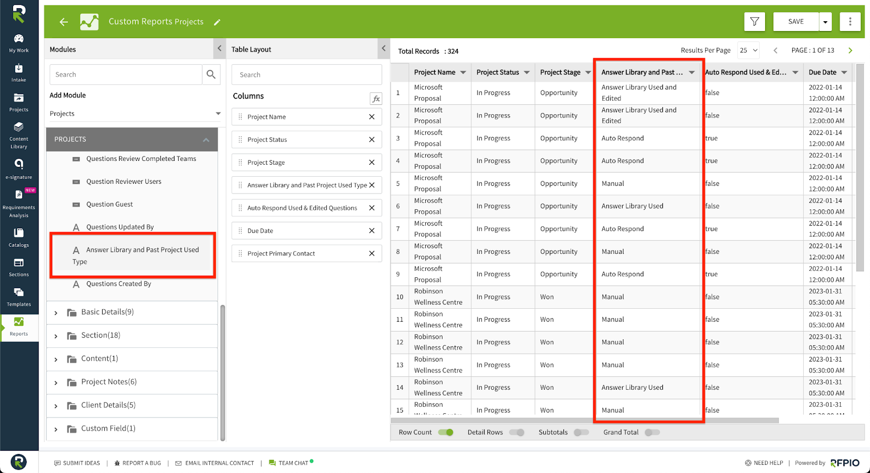Remove the Project Primary Contact column
The height and width of the screenshot is (473, 870).
372,253
